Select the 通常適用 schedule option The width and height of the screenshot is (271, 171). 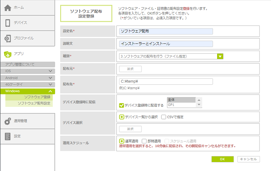pos(121,141)
